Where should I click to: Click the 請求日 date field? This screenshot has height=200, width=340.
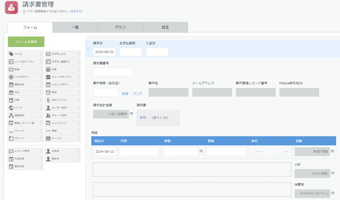[104, 52]
